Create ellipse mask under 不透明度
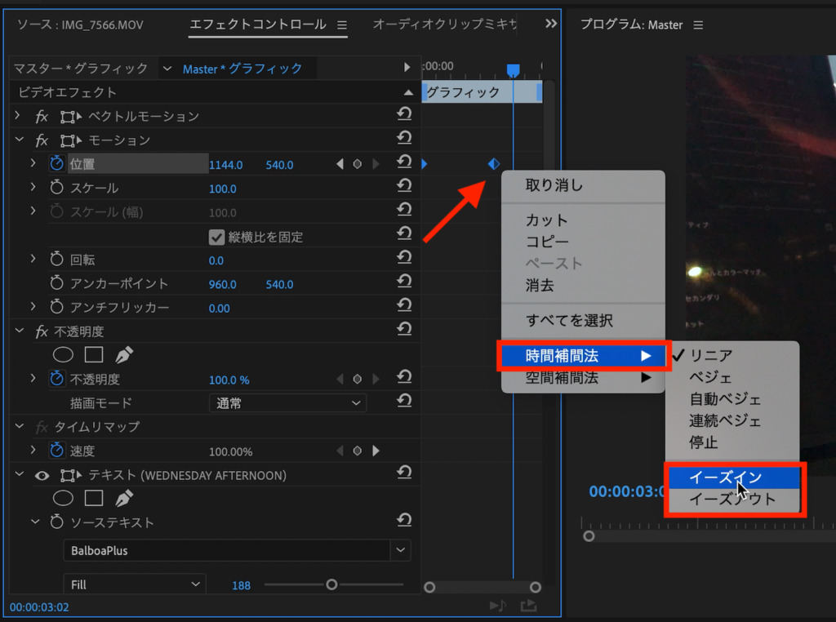 63,354
